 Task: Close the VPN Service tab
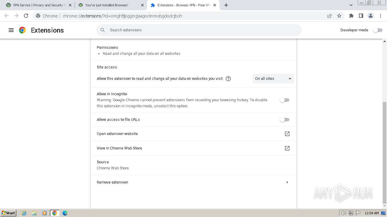70,5
